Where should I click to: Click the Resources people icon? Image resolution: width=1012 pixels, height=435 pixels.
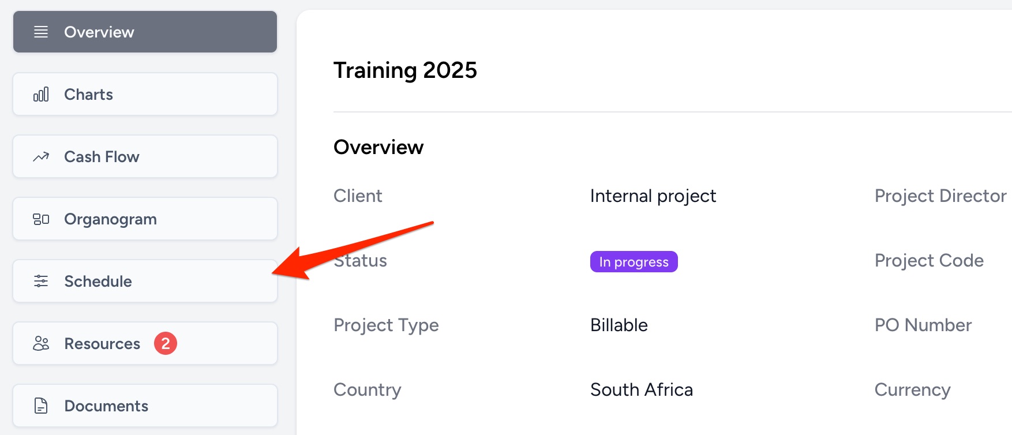pos(41,344)
